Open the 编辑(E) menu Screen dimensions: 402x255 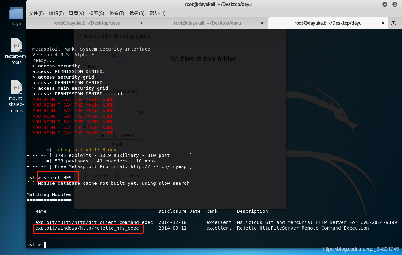coord(56,13)
